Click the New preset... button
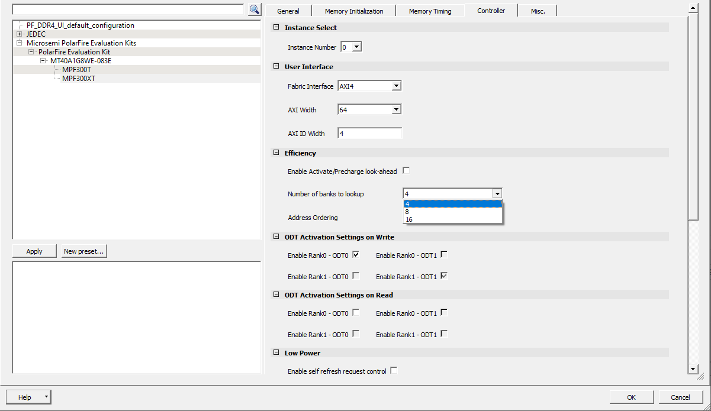The width and height of the screenshot is (711, 411). (84, 251)
